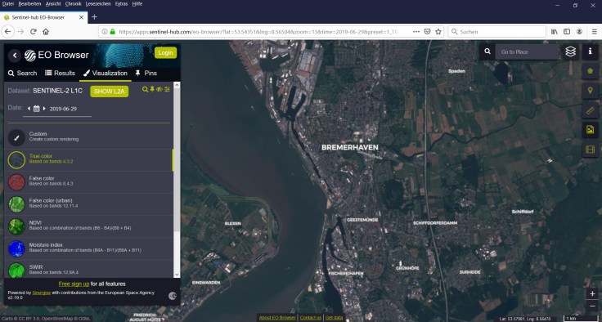Open the Bearbeiten menu
This screenshot has width=602, height=322.
[30, 4]
